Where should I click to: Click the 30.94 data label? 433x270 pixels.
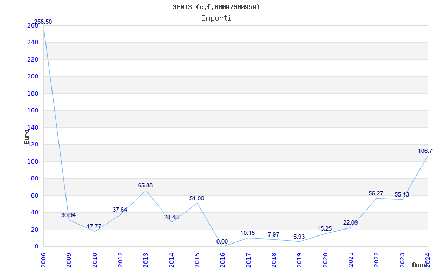click(x=68, y=215)
